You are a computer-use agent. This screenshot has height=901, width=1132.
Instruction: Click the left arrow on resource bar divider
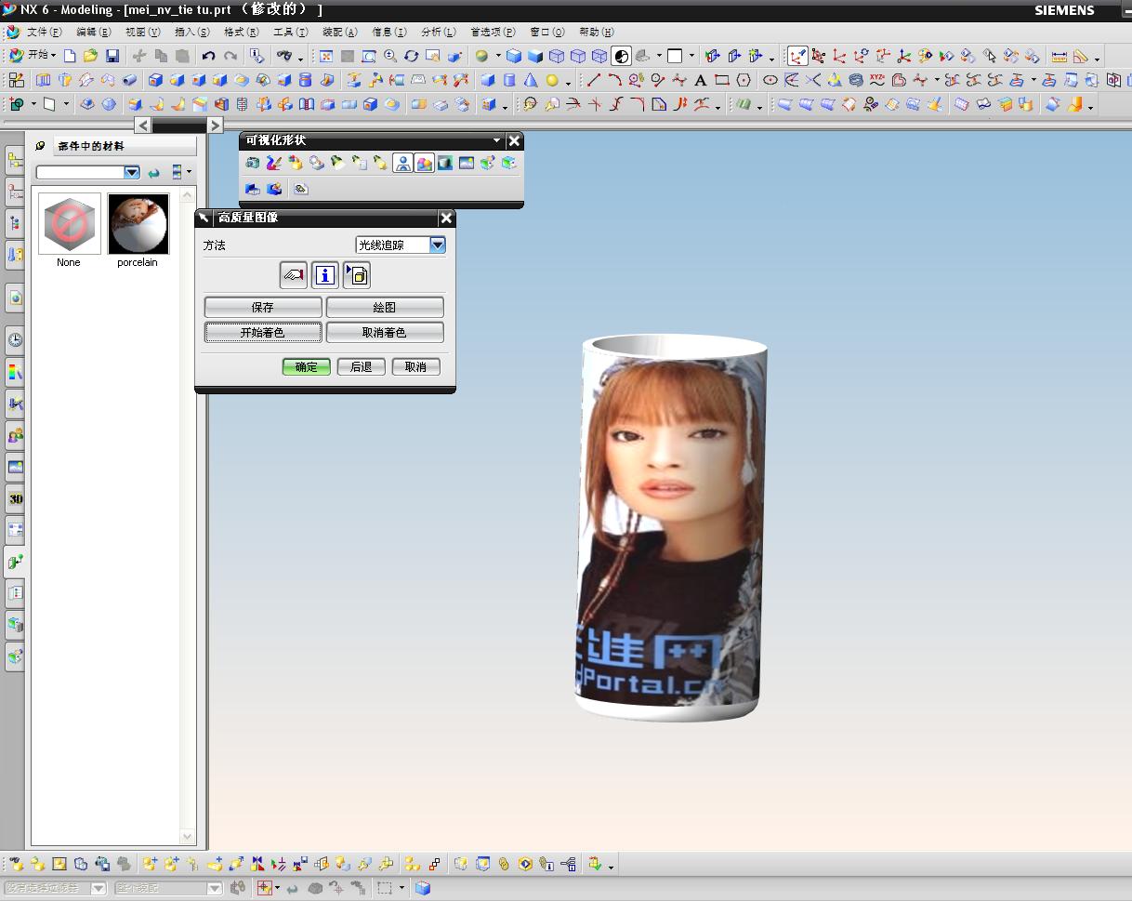[x=142, y=125]
